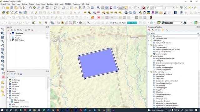Select the Pan Map hand tool
The width and height of the screenshot is (200, 112).
(30, 8)
